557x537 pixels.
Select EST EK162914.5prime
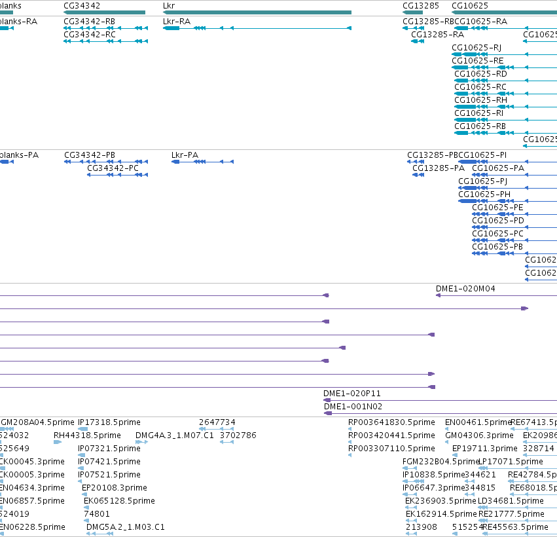pos(441,514)
